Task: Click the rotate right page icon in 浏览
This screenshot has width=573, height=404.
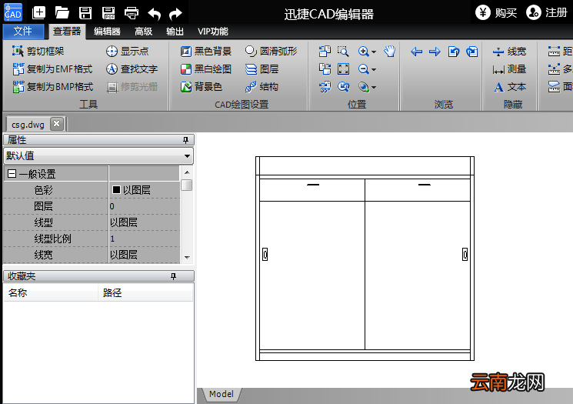Action: 471,52
